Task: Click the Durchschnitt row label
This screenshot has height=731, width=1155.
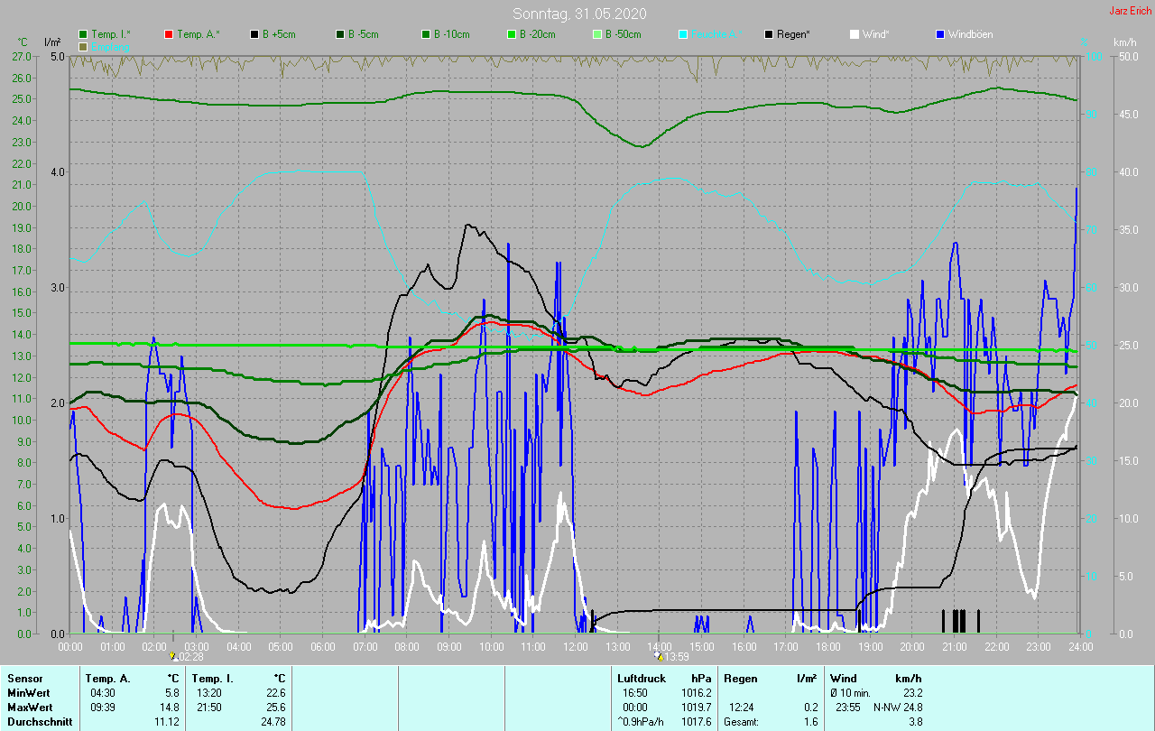Action: [x=39, y=722]
